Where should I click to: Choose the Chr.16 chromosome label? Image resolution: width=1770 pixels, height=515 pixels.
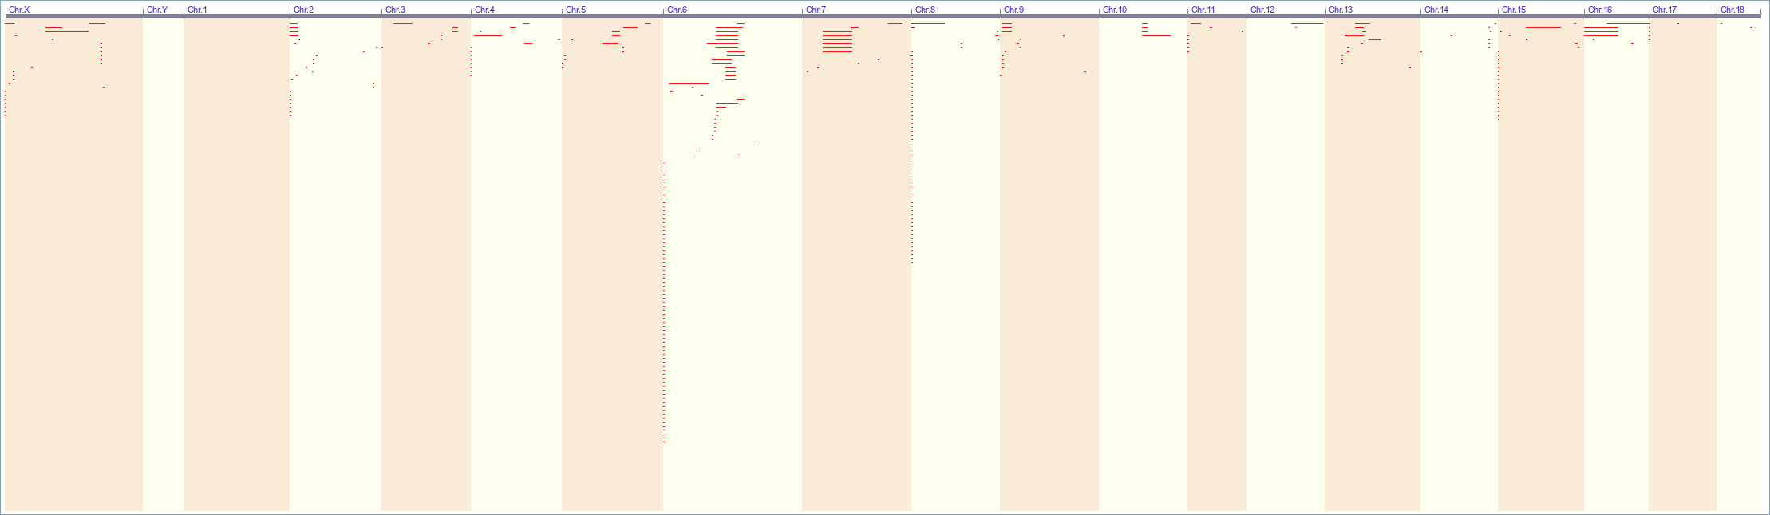coord(1600,10)
